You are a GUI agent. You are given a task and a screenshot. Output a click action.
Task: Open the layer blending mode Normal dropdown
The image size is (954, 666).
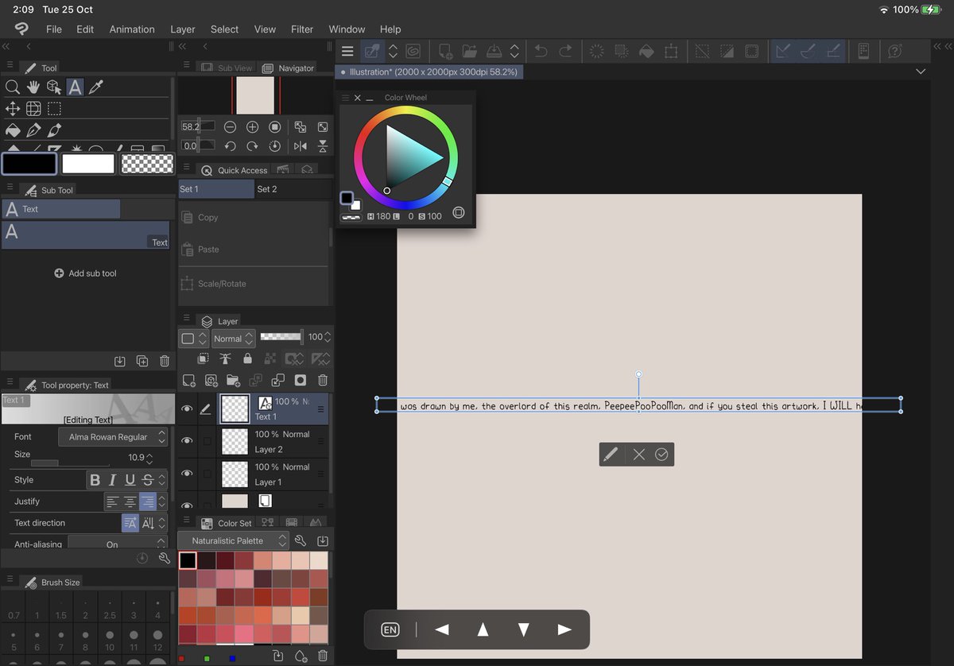(x=231, y=338)
